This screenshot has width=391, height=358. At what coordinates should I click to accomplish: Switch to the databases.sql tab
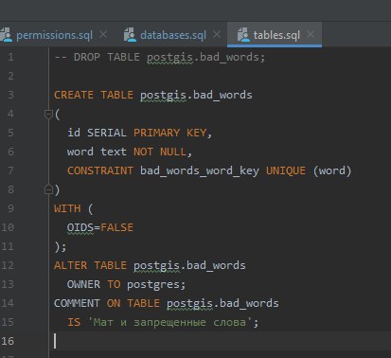(x=173, y=35)
